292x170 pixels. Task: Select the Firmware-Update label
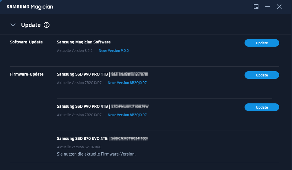pos(27,74)
